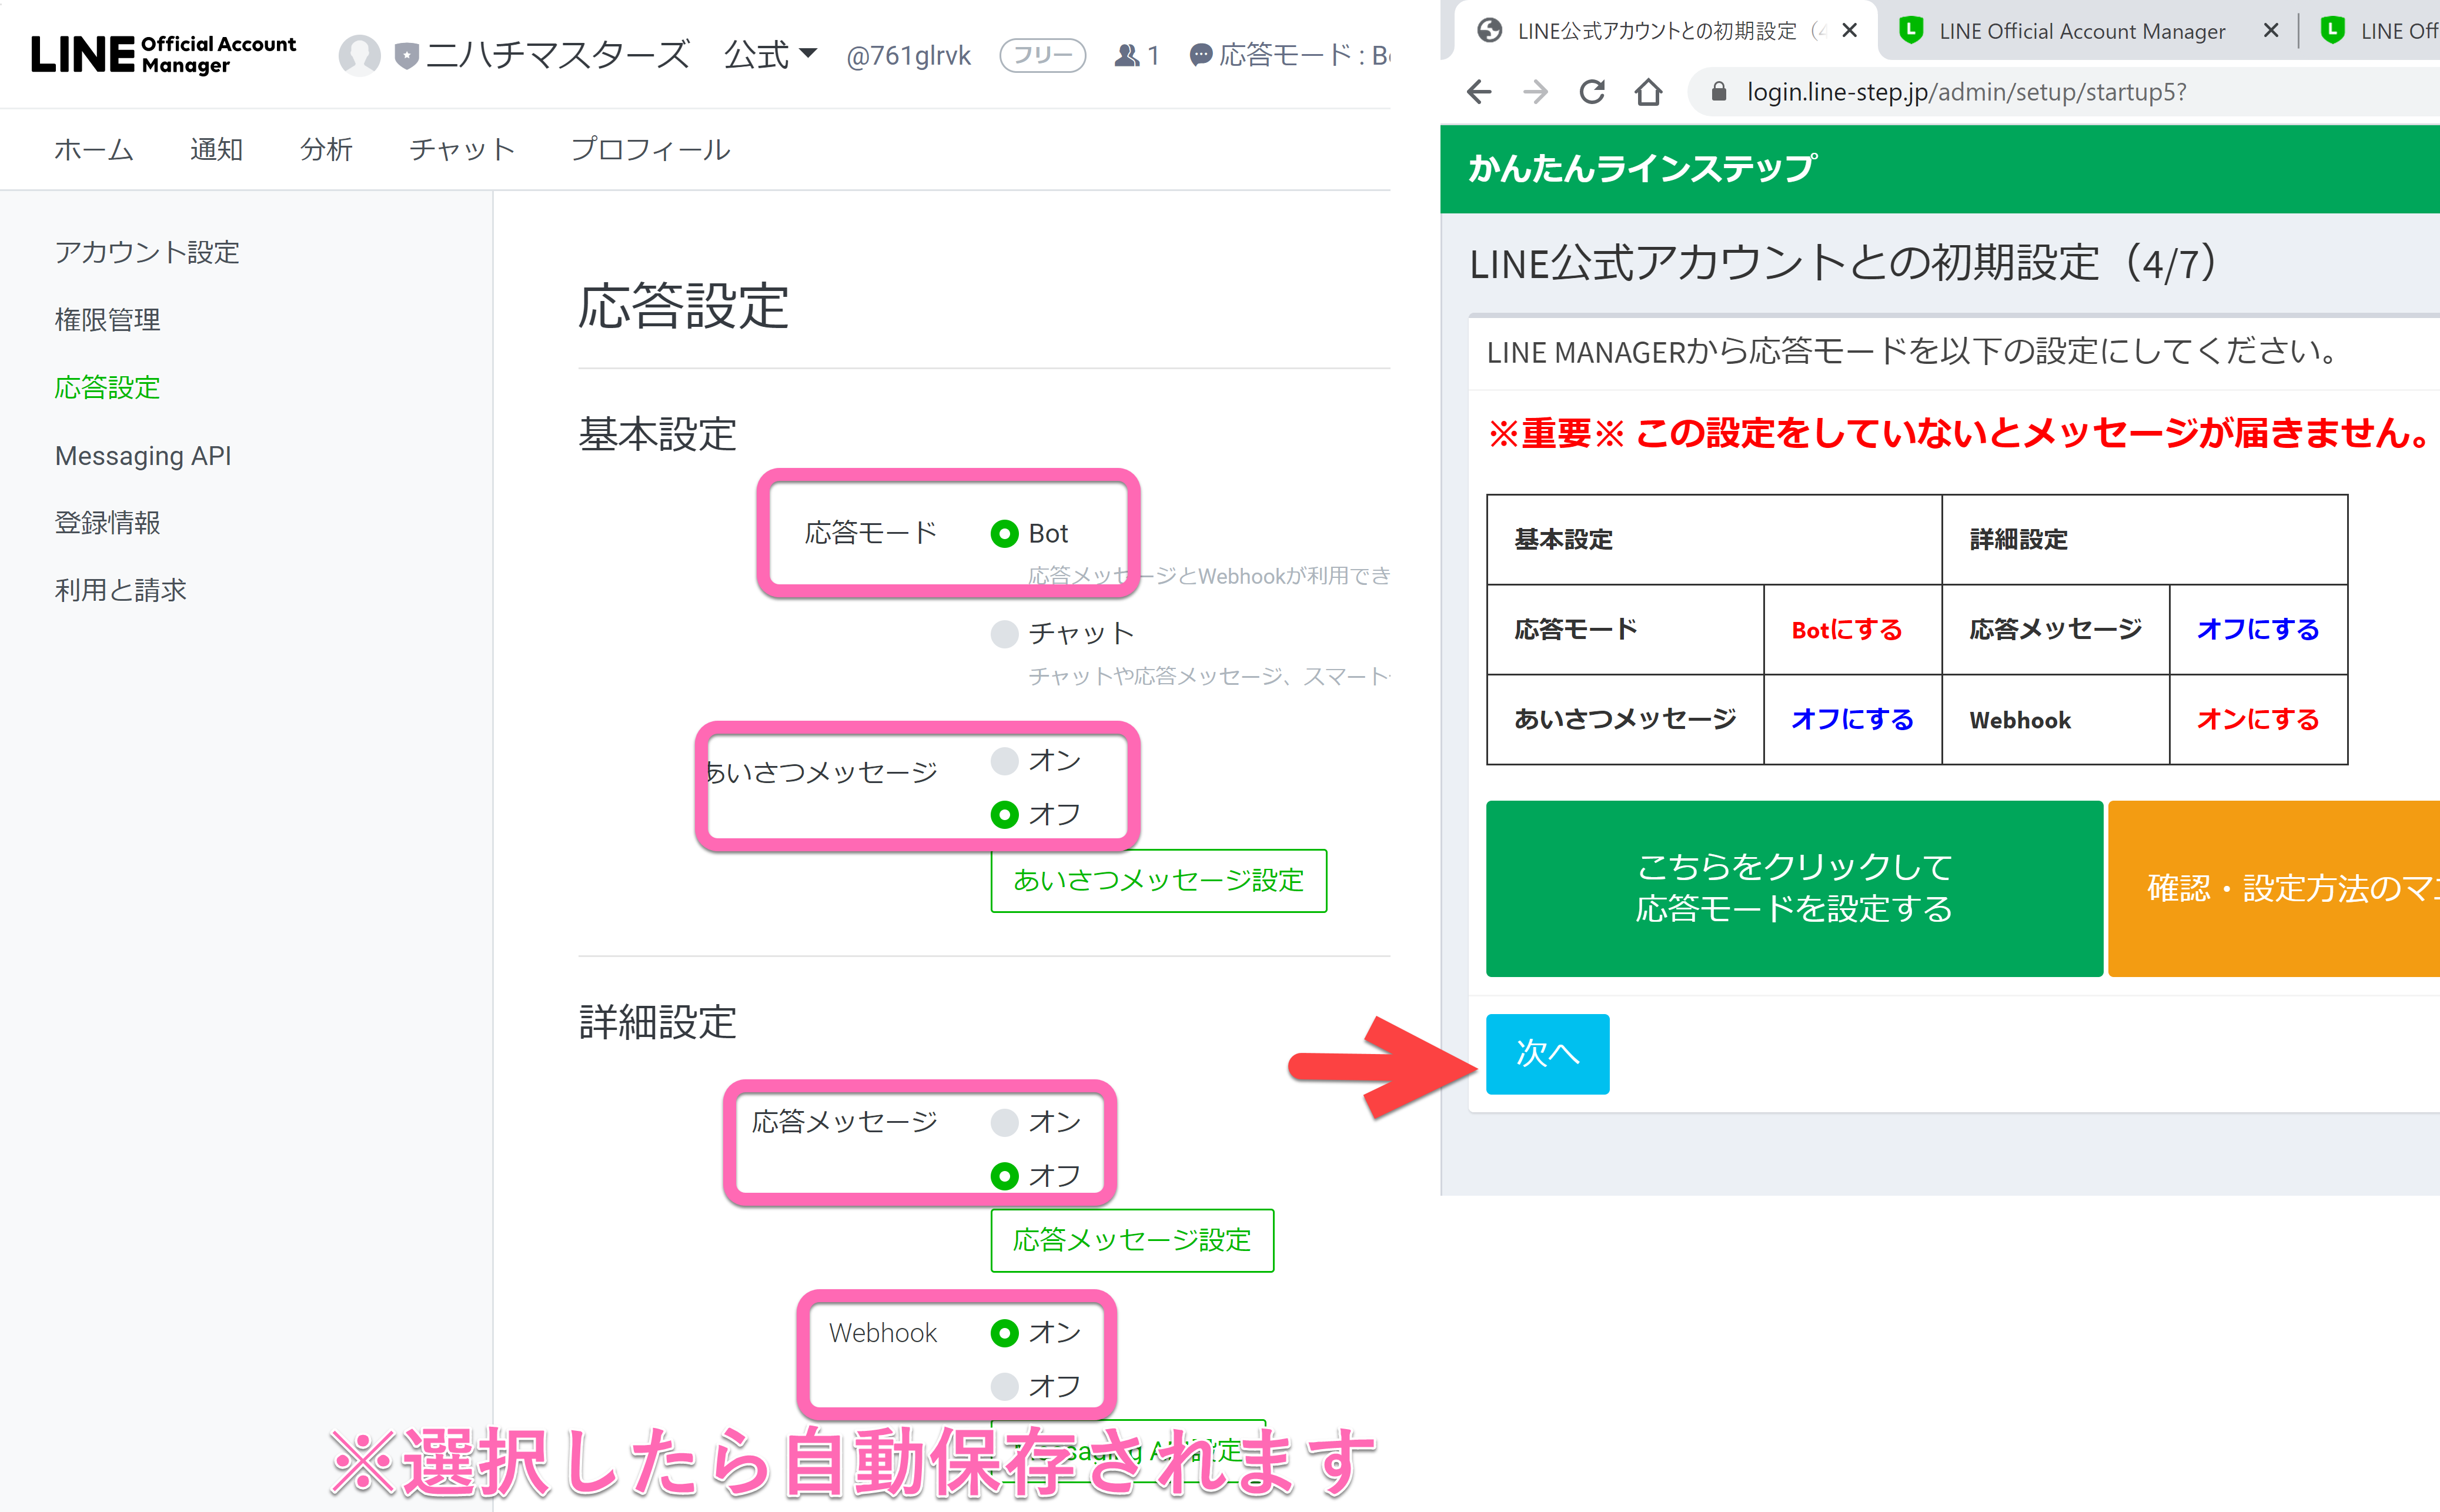The height and width of the screenshot is (1512, 2440).
Task: Click the 次へ button
Action: click(1547, 1054)
